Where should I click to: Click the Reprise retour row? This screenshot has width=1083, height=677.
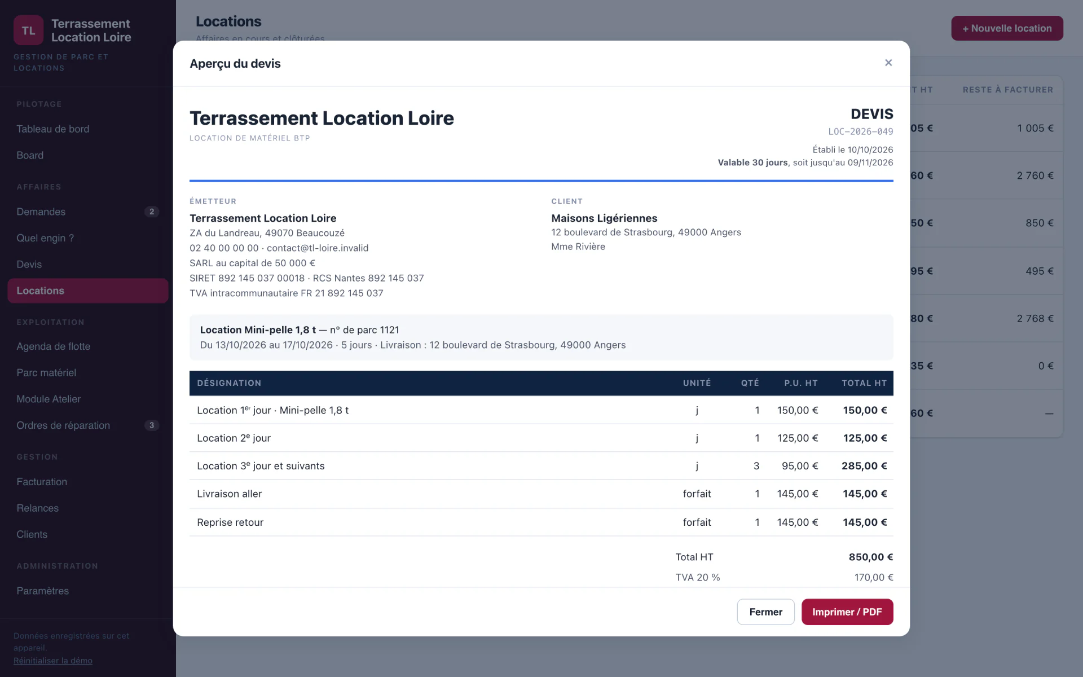(x=541, y=522)
